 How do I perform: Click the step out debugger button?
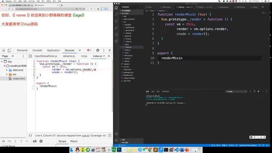click(x=21, y=141)
